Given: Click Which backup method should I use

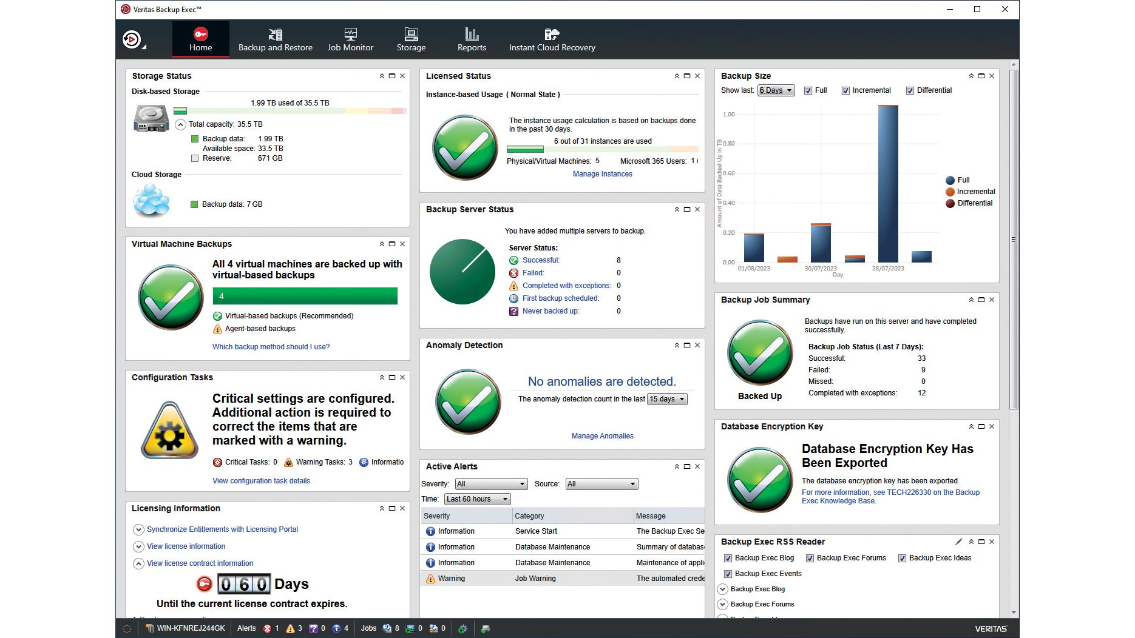Looking at the screenshot, I should coord(271,347).
